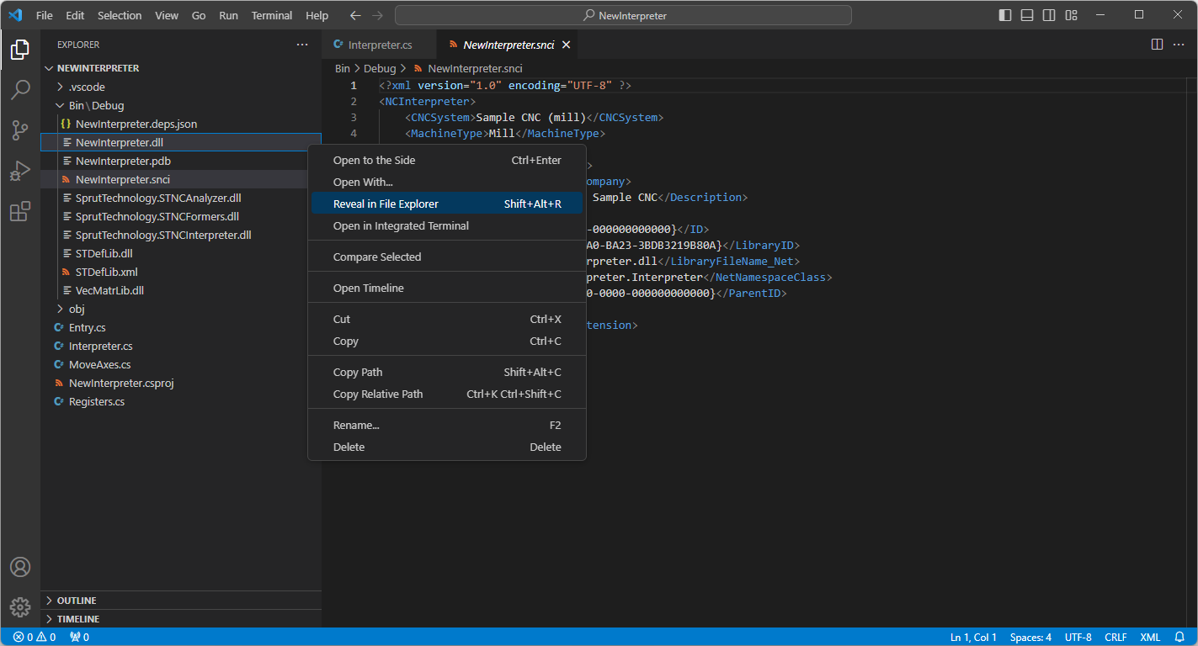Choose Reveal in File Explorer from the menu
1198x646 pixels.
[x=388, y=204]
